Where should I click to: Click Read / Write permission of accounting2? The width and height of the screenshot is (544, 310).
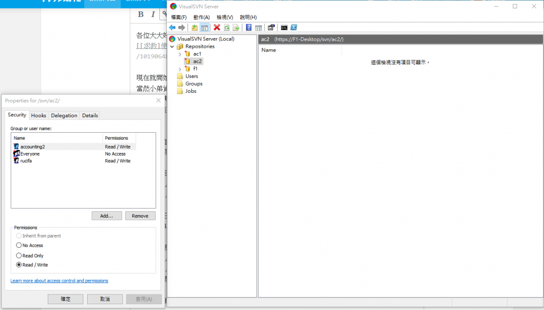click(x=117, y=147)
